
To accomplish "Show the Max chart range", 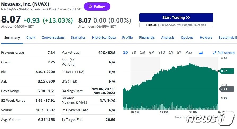I will click(x=189, y=53).
